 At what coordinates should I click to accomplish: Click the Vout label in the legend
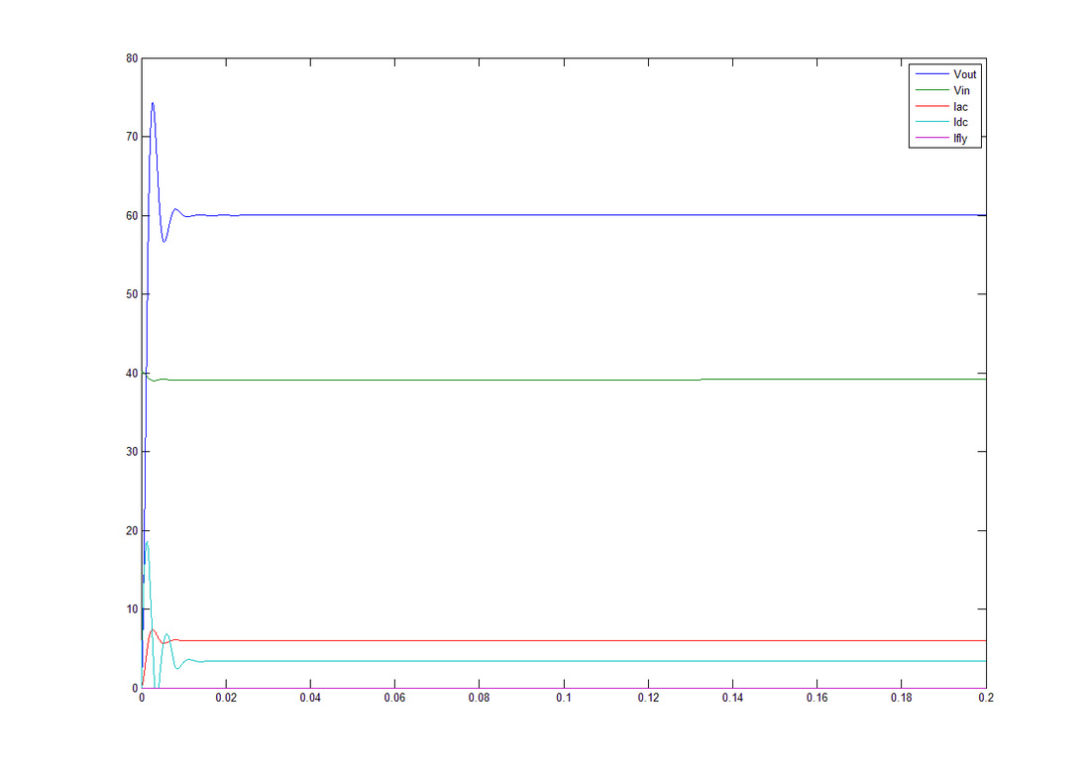(964, 74)
